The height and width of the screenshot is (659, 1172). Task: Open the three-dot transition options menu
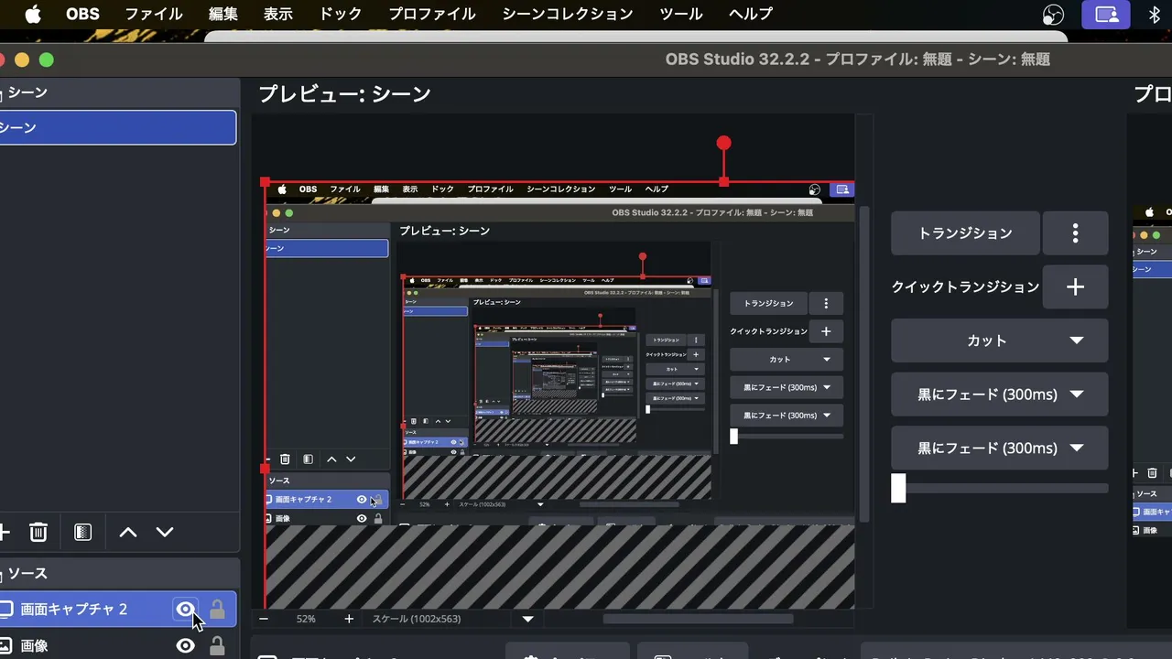[1076, 233]
